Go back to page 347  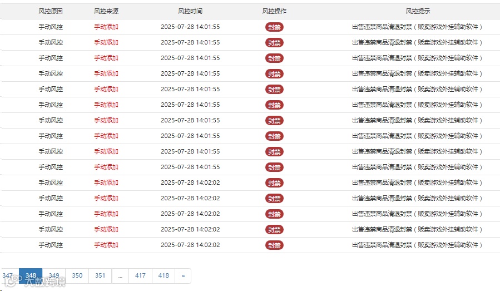pyautogui.click(x=8, y=275)
